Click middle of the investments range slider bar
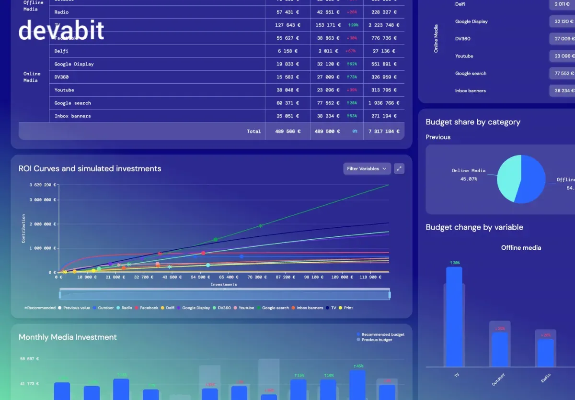 [x=225, y=295]
